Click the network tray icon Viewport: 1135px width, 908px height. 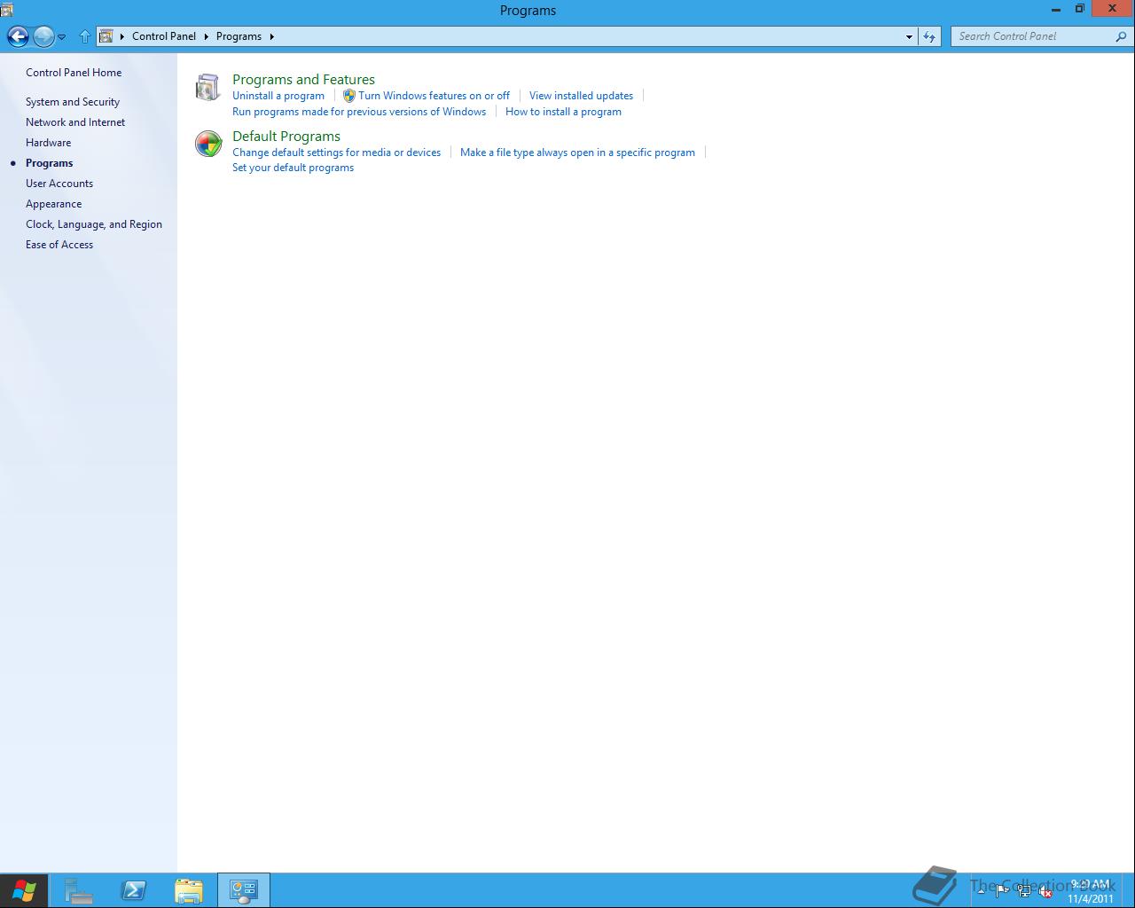pos(1024,891)
